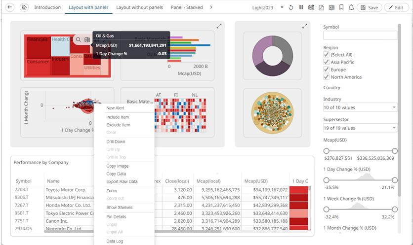
Task: Click the refresh data icon
Action: (x=291, y=7)
